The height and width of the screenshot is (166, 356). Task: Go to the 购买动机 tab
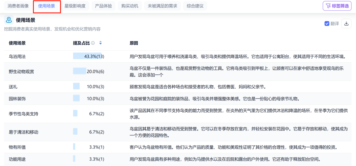click(130, 6)
